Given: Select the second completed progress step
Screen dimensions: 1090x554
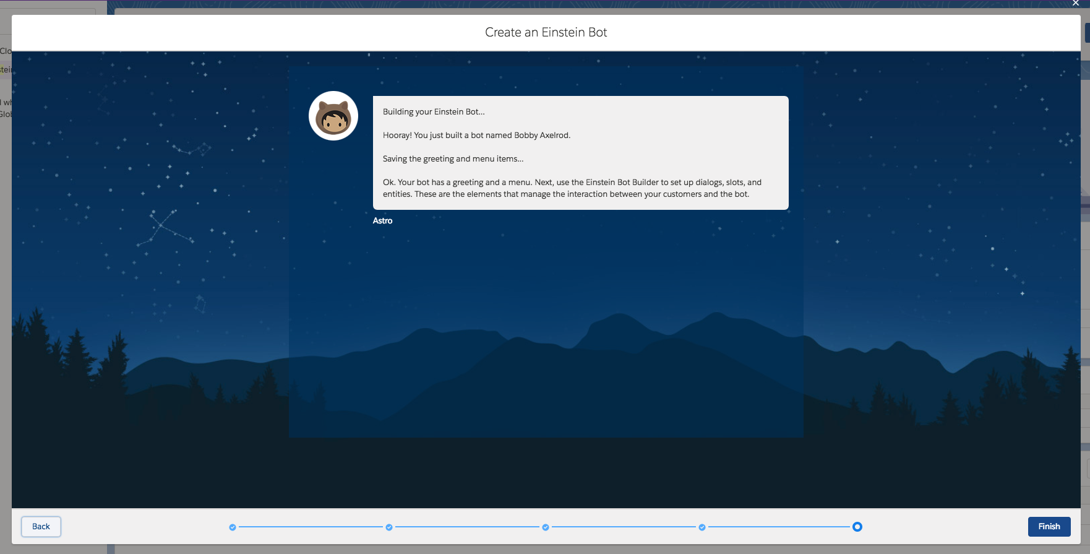Looking at the screenshot, I should 389,527.
